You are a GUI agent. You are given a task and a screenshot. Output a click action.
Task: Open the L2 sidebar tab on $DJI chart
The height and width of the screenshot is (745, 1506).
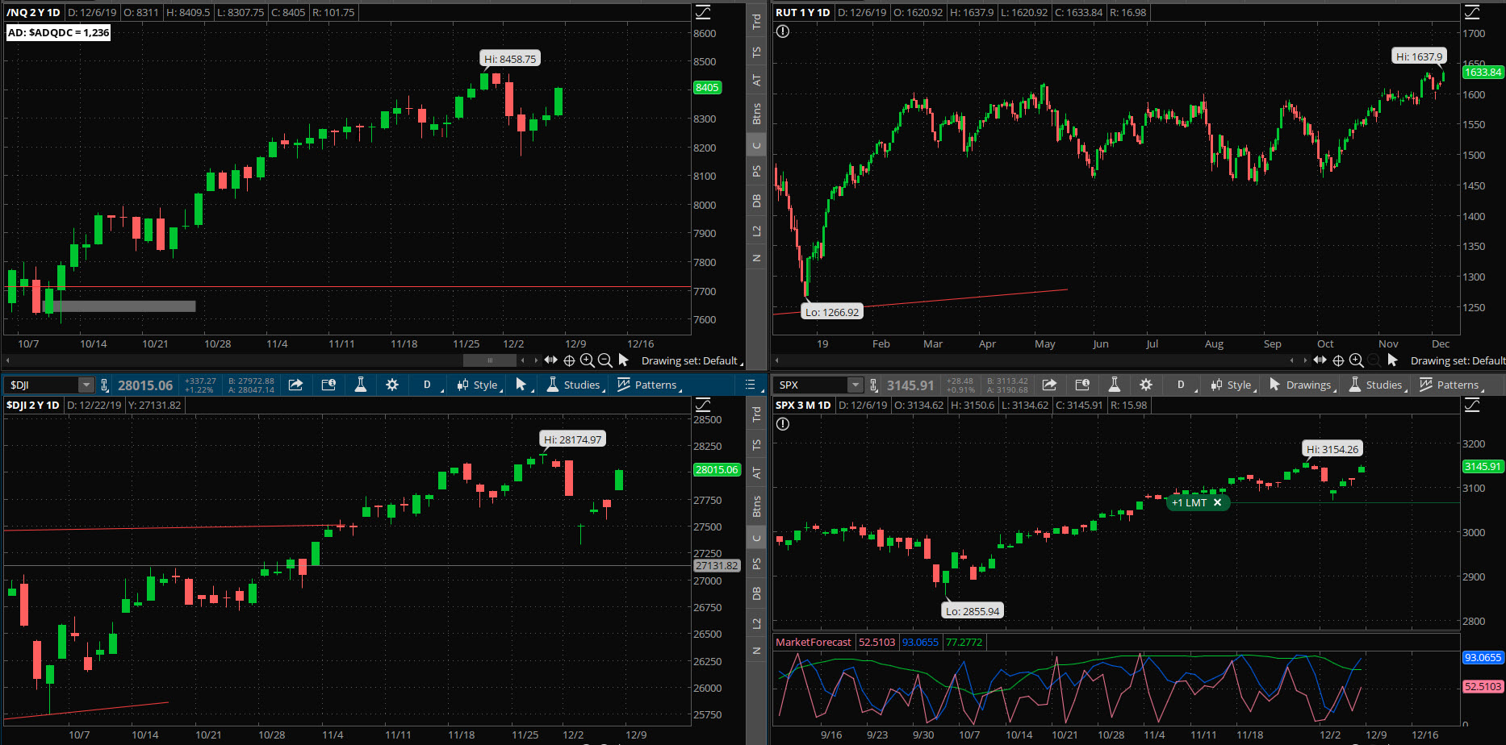click(756, 623)
